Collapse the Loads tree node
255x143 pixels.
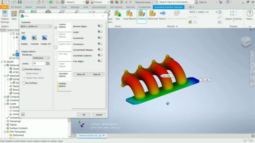5,104
